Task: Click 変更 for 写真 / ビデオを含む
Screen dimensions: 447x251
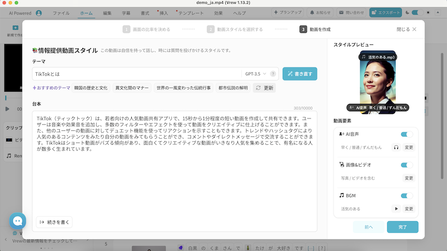Action: (409, 178)
